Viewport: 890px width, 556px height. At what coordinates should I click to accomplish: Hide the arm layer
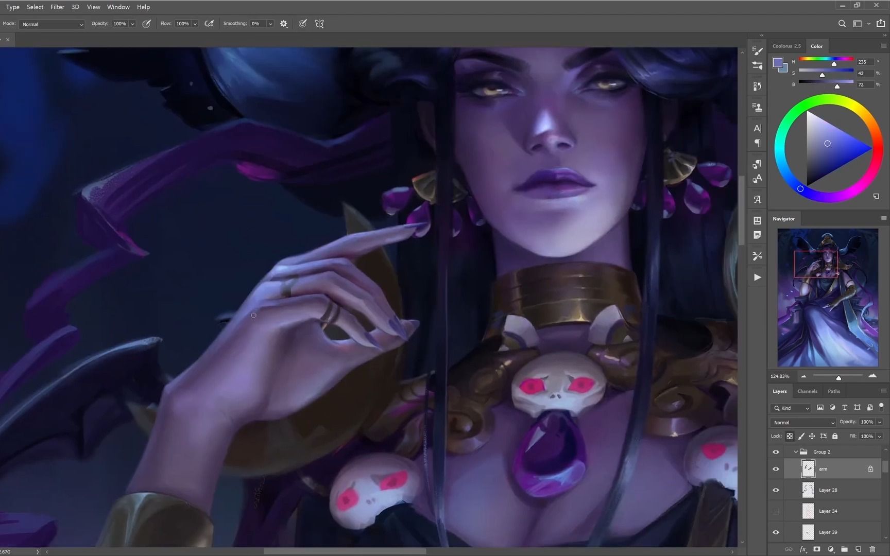tap(776, 469)
